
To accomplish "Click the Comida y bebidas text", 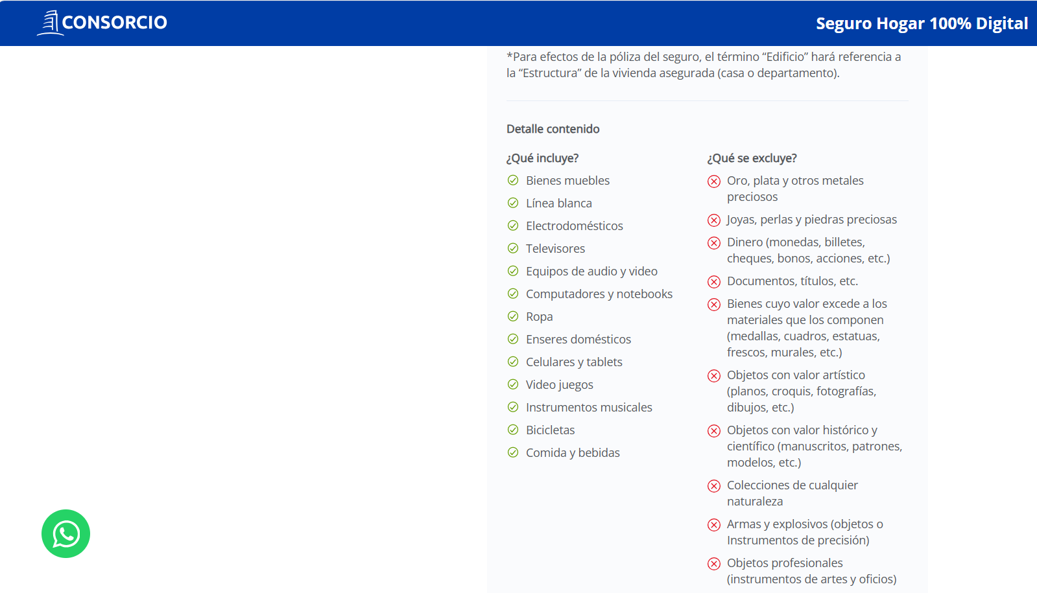I will (573, 452).
